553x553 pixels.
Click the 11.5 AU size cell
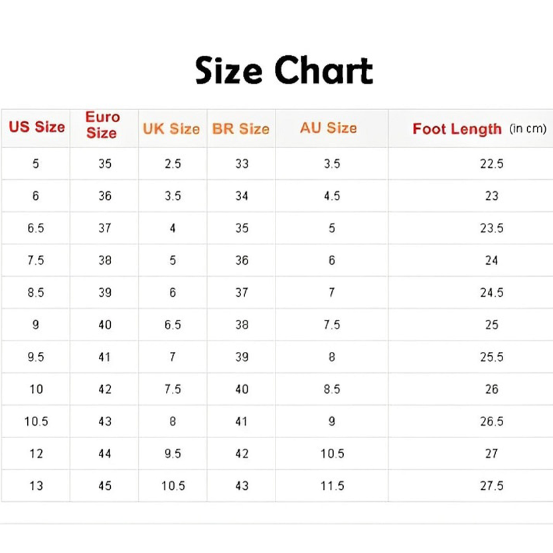[332, 486]
